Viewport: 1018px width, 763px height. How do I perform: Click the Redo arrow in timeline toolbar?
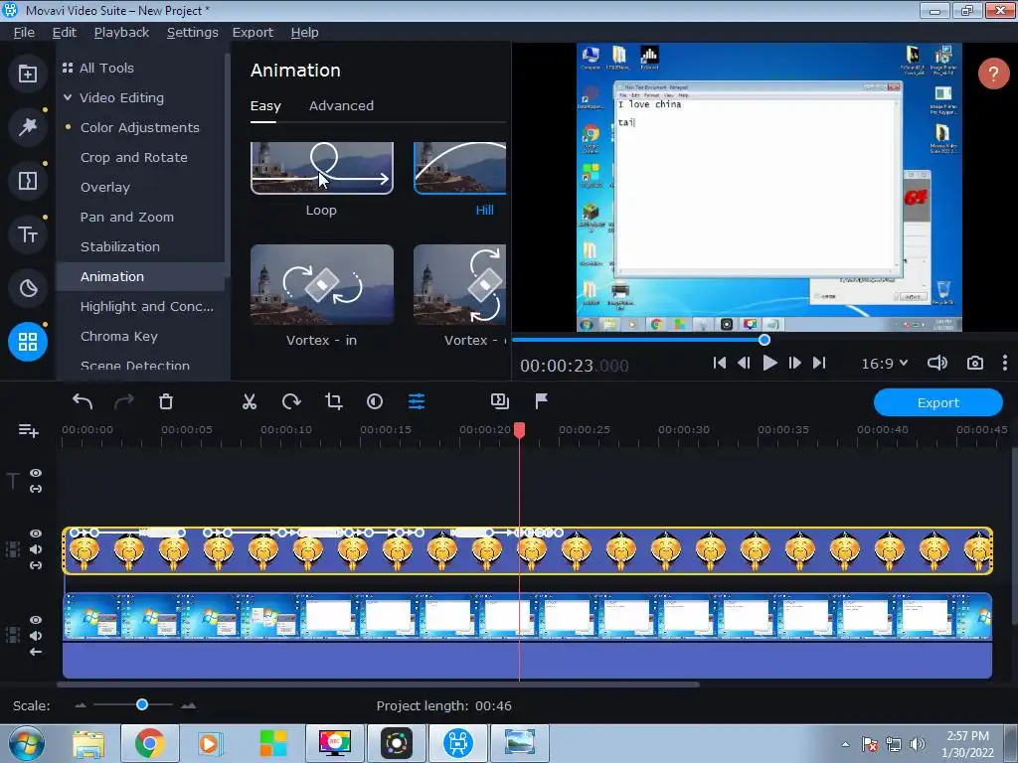click(124, 401)
